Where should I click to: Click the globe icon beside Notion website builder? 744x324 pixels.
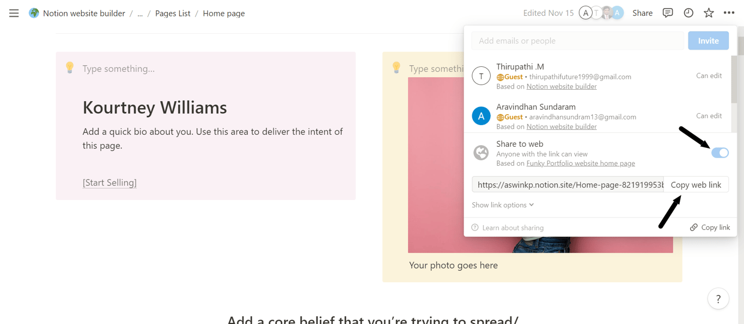[34, 13]
